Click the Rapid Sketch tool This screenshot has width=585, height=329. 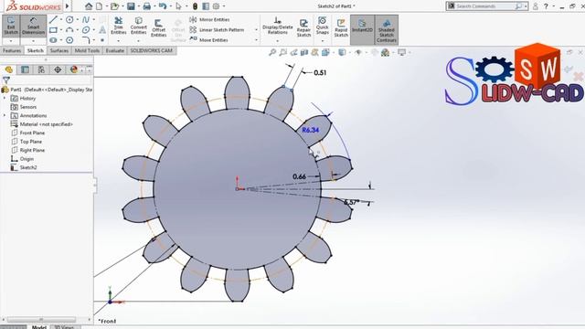341,27
